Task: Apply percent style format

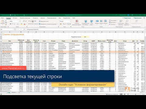Action: (64, 24)
